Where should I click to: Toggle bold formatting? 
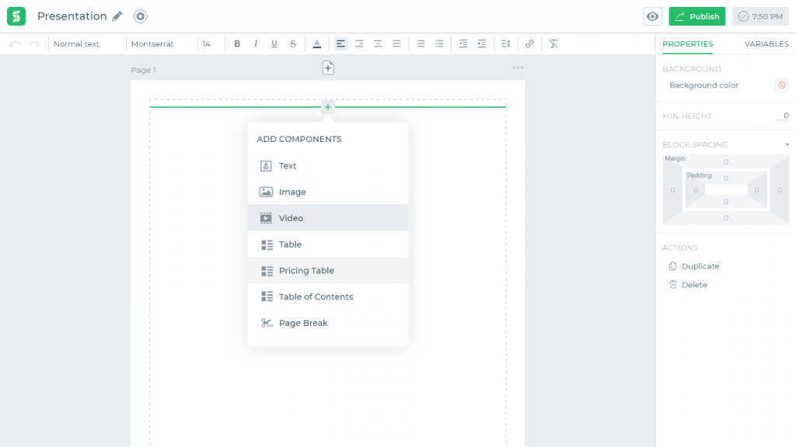point(237,43)
